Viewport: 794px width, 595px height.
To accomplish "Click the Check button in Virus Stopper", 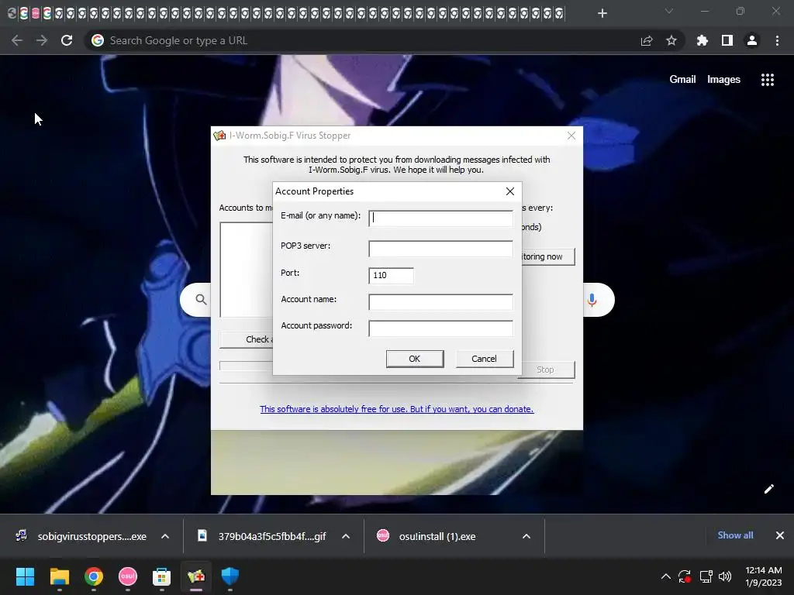I will (246, 339).
